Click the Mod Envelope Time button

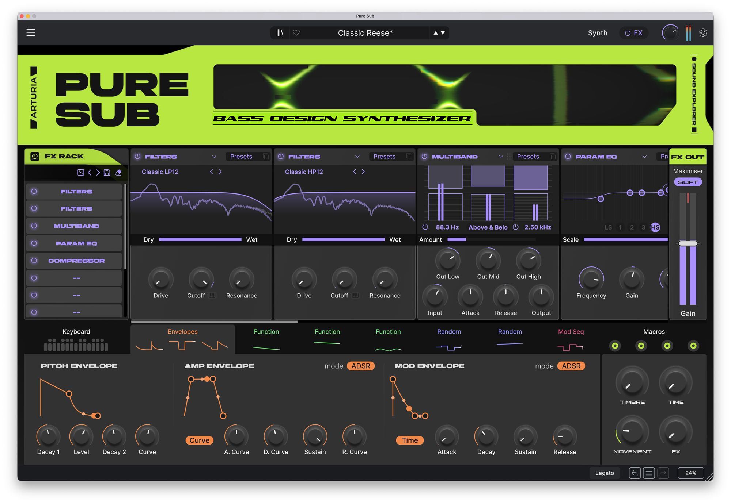pyautogui.click(x=410, y=440)
